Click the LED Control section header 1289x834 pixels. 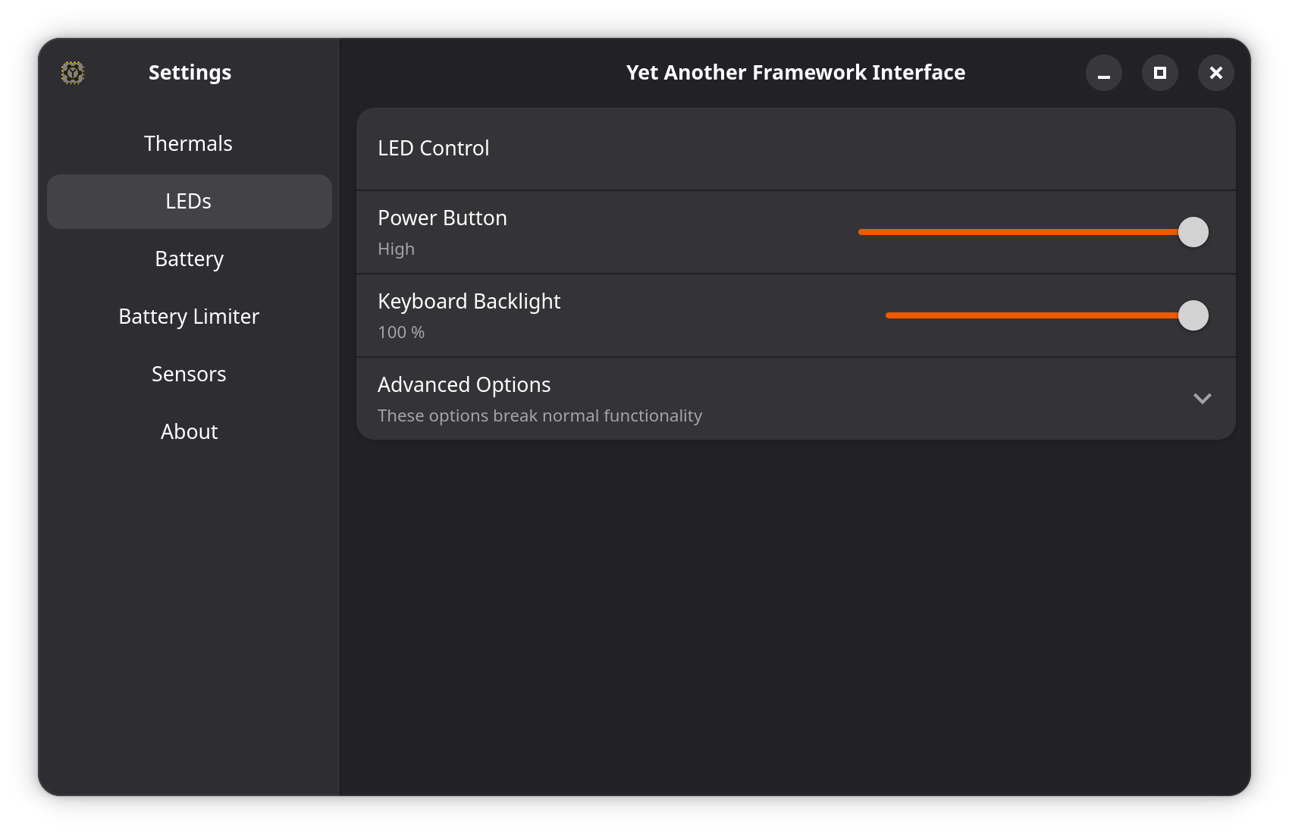tap(434, 148)
